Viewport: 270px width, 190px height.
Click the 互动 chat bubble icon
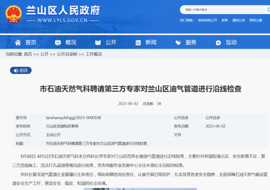pyautogui.click(x=218, y=42)
